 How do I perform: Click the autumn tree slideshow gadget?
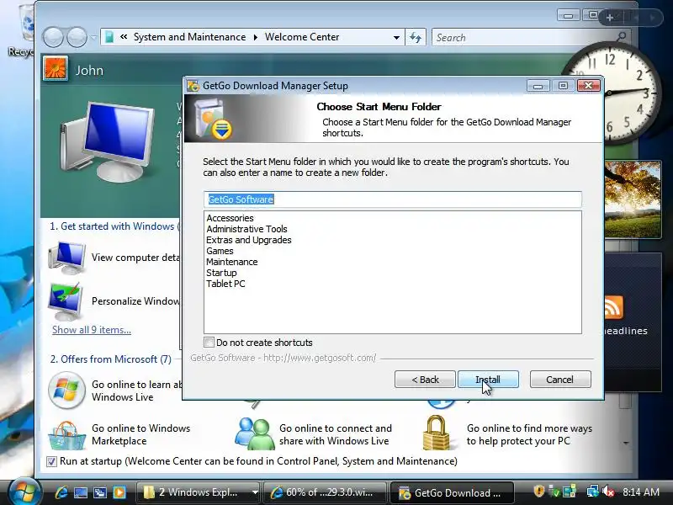[633, 199]
